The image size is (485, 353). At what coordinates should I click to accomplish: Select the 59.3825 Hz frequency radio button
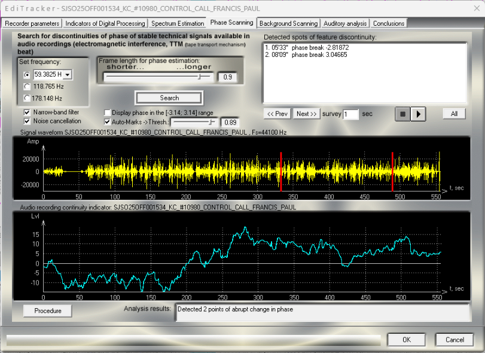tap(26, 75)
